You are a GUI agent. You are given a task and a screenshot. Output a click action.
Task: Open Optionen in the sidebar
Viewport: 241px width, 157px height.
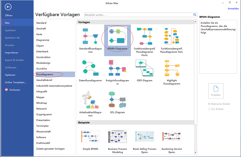[x=10, y=75]
